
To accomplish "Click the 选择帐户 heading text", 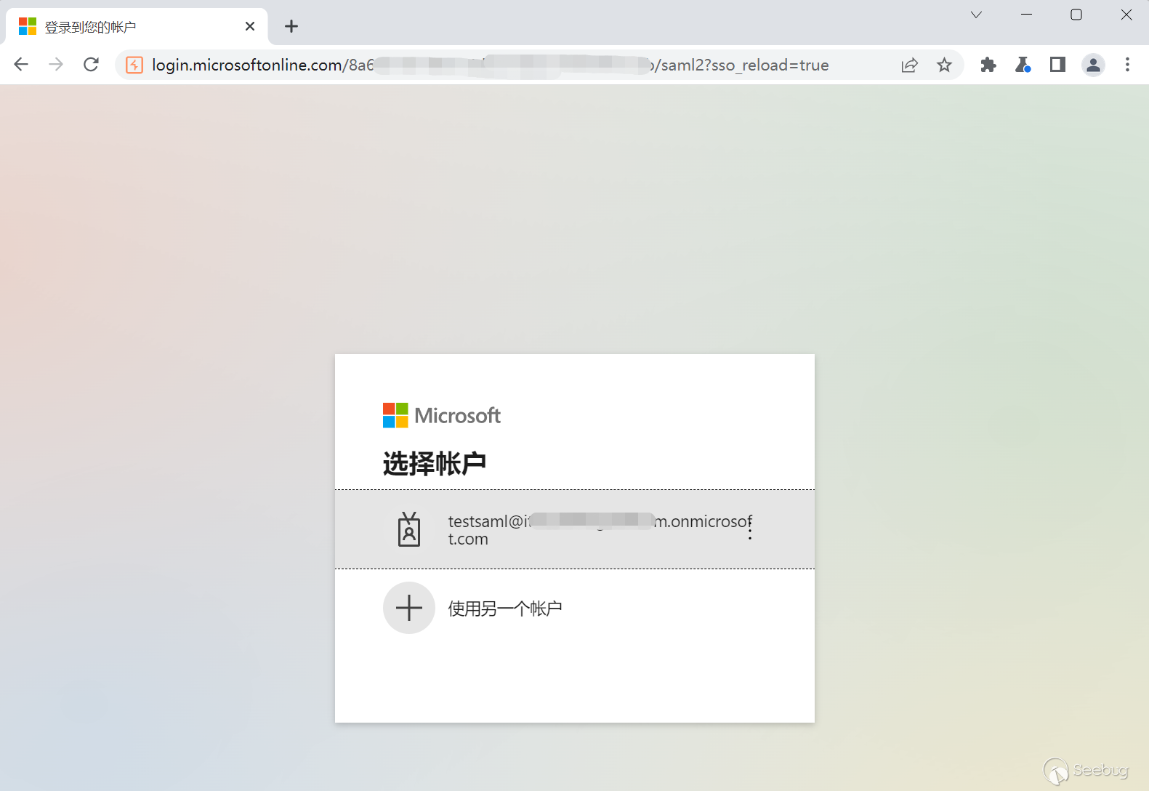I will click(x=435, y=463).
